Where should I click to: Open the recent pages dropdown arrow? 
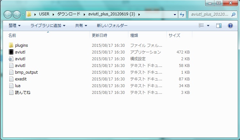[23, 15]
